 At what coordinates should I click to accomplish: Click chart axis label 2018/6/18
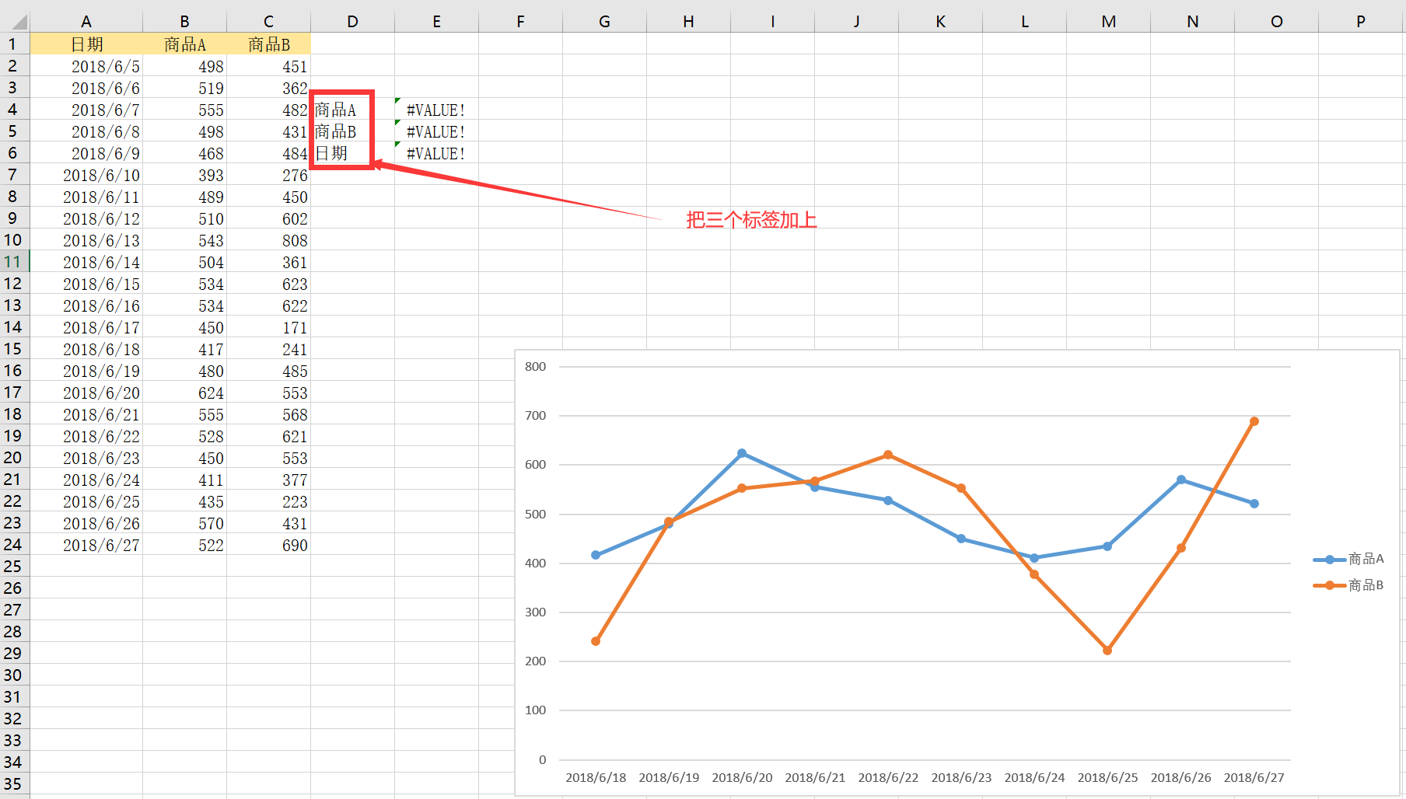pyautogui.click(x=596, y=777)
